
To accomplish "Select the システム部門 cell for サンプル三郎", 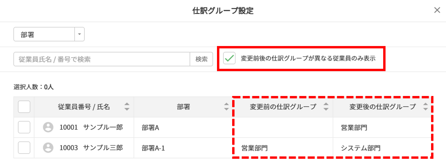I will click(360, 148).
